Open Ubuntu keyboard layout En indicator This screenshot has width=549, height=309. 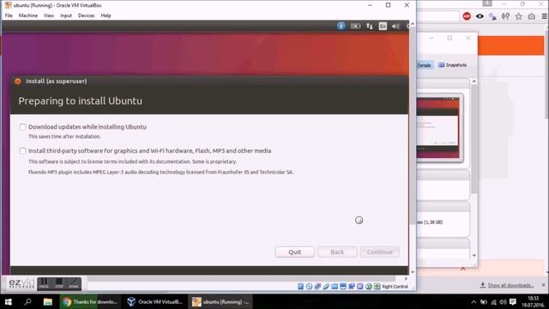click(x=383, y=26)
